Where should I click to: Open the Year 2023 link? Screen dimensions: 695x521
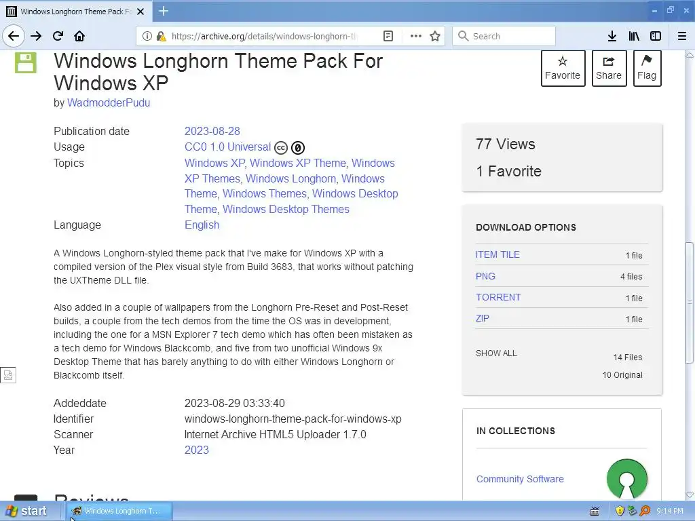click(x=196, y=450)
